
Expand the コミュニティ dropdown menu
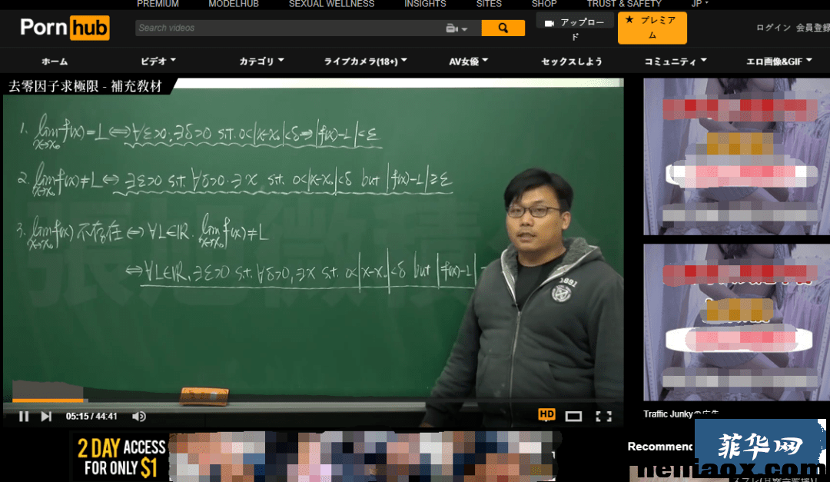[x=676, y=61]
